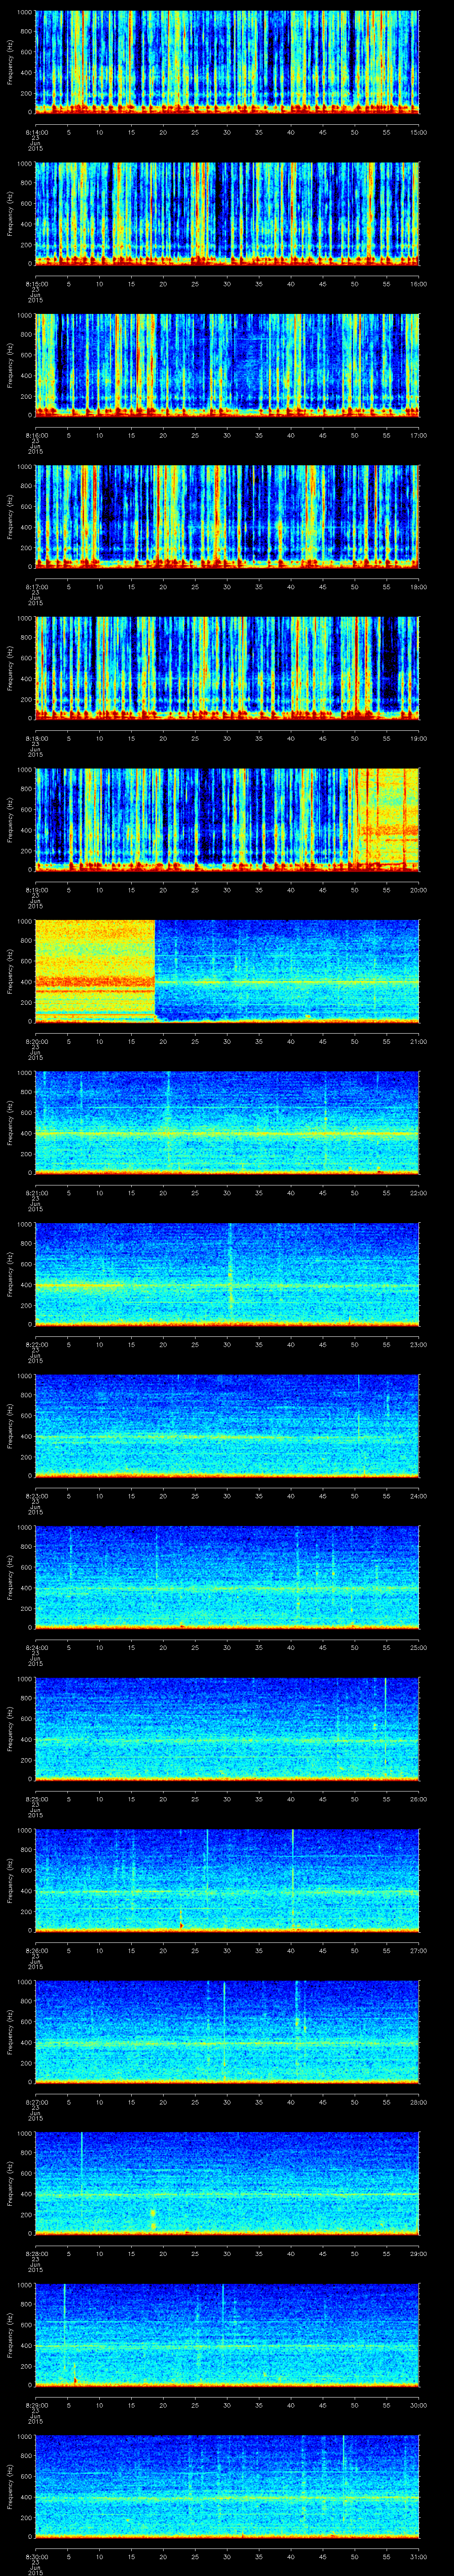Click the spectrogram panel starting at 8:22:00
The height and width of the screenshot is (2576, 454).
(x=227, y=1274)
